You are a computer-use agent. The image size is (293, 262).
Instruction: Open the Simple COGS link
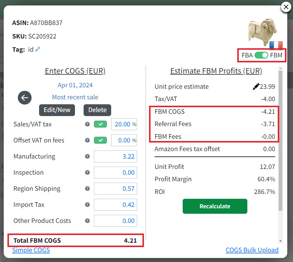point(31,250)
